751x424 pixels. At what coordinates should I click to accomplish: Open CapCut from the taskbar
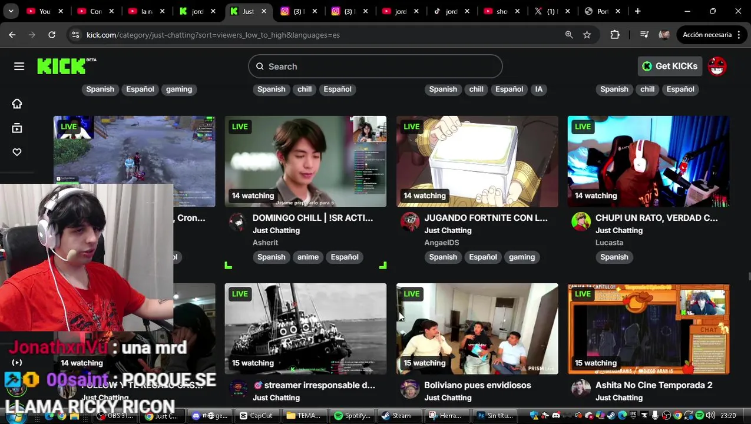coord(256,416)
